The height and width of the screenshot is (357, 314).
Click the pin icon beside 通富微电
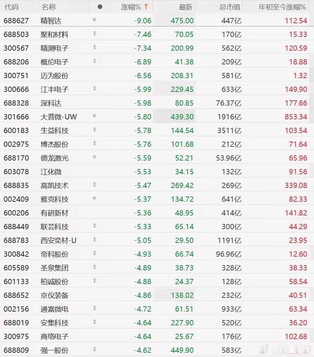[95, 308]
